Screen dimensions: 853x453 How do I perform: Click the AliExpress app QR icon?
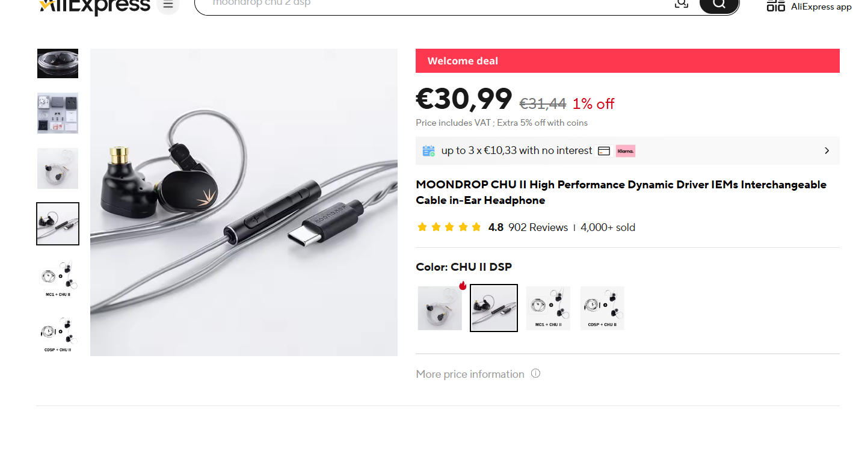point(775,5)
